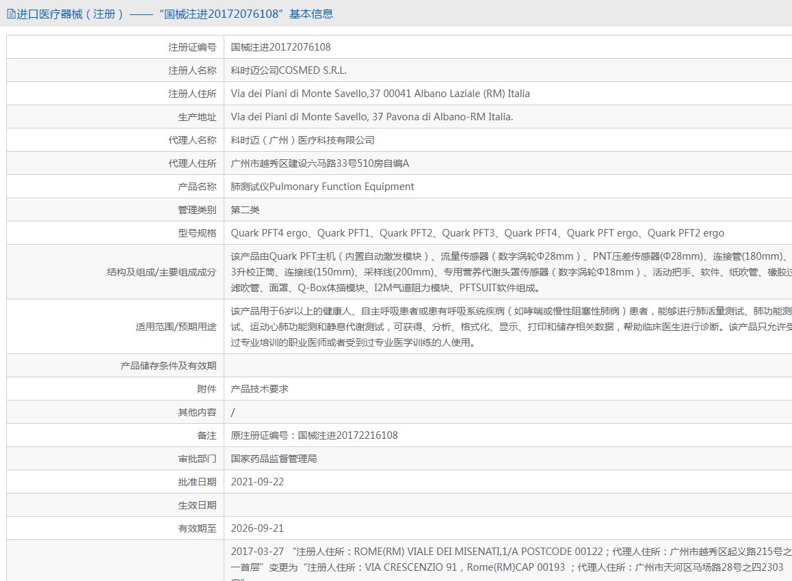Select the 注册证编号 row label

click(x=192, y=47)
